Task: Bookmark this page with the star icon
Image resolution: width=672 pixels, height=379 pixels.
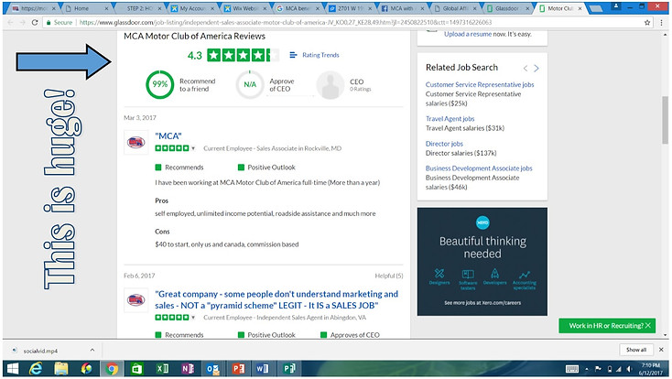Action: (647, 22)
